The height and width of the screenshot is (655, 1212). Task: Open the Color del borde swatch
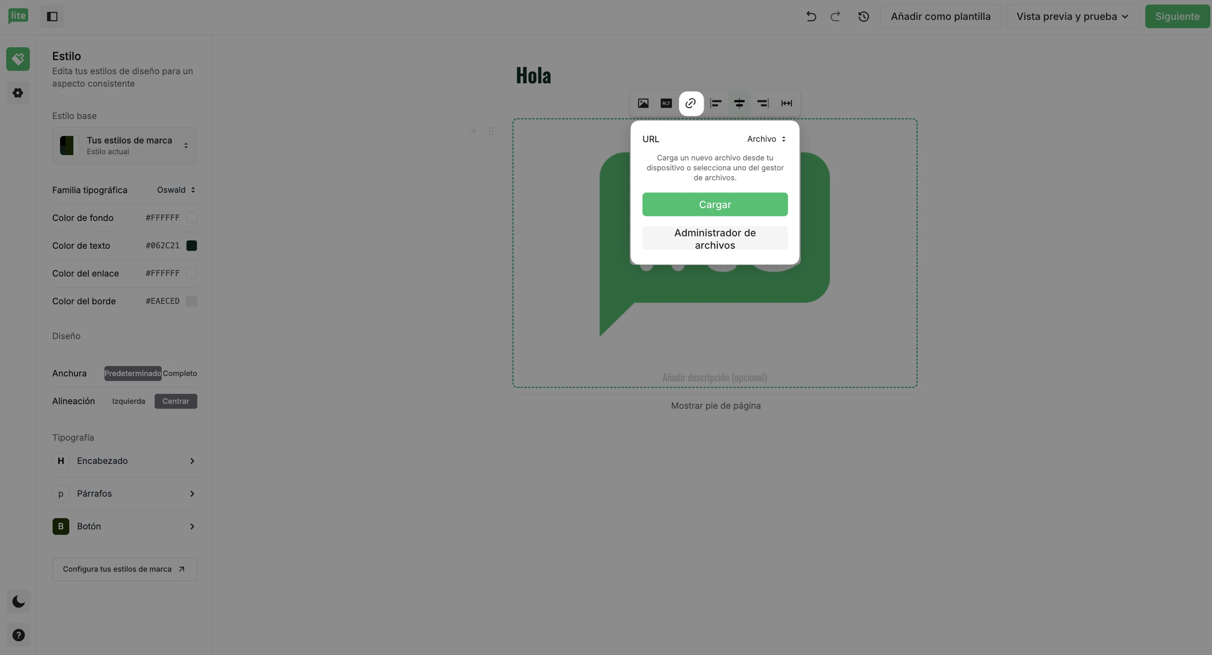(x=191, y=301)
